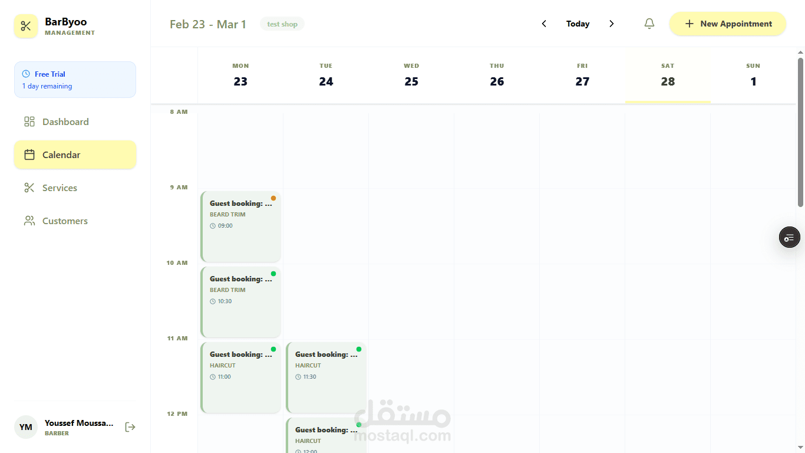Go to previous week with left chevron

[544, 24]
